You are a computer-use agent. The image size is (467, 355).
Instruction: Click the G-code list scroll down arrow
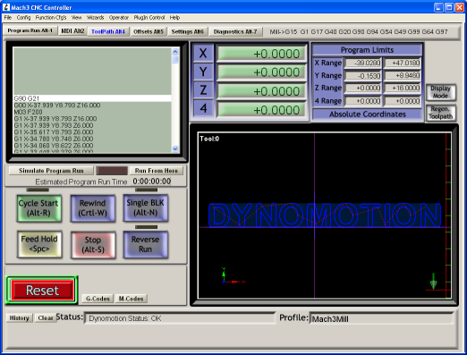[x=175, y=148]
